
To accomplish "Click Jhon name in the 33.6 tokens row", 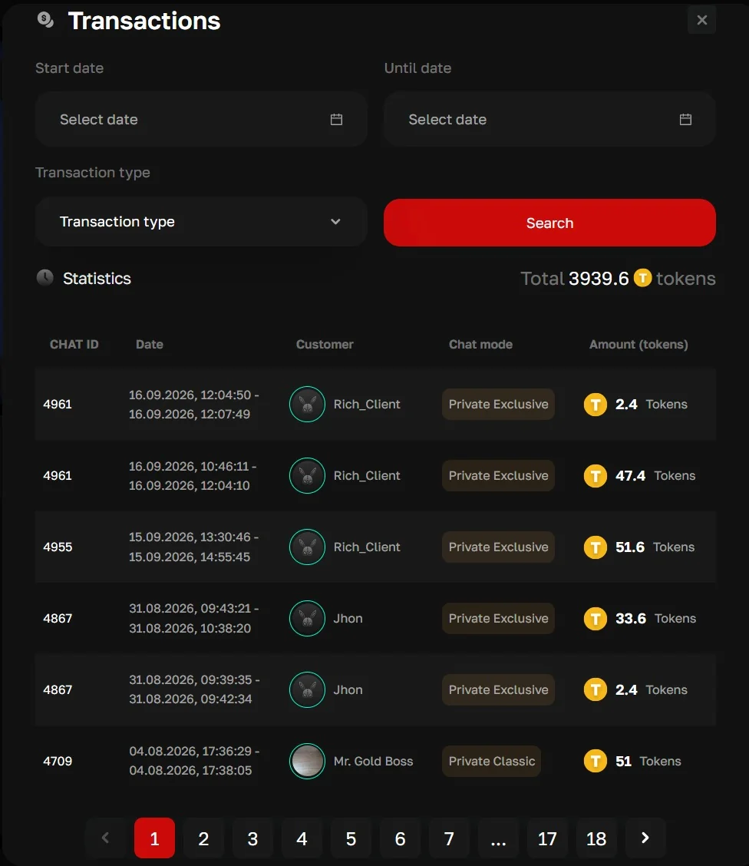I will [348, 618].
